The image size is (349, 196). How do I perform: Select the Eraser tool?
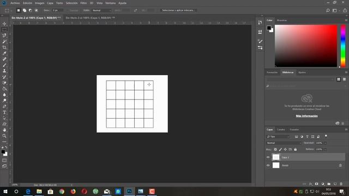4,83
